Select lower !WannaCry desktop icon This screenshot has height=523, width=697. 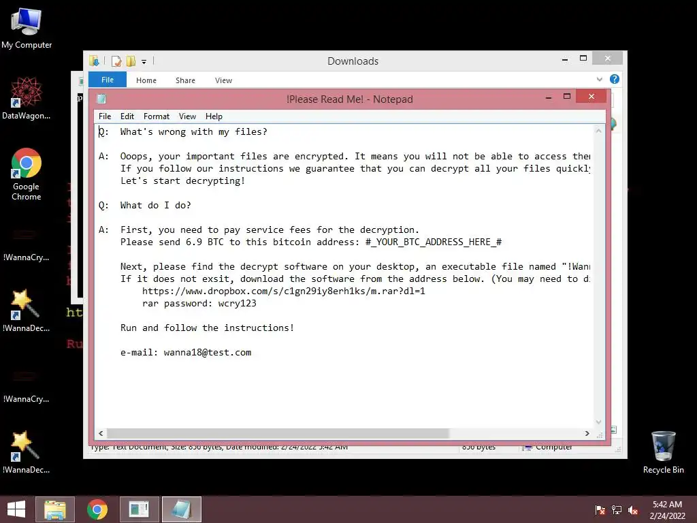coord(27,385)
